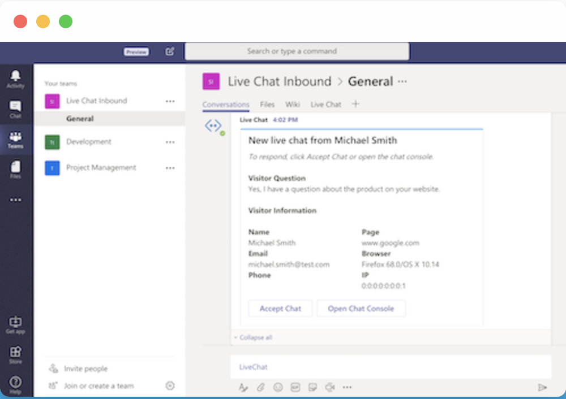This screenshot has height=399, width=566.
Task: Click Live Chat Inbound breadcrumb in header
Action: (x=280, y=81)
